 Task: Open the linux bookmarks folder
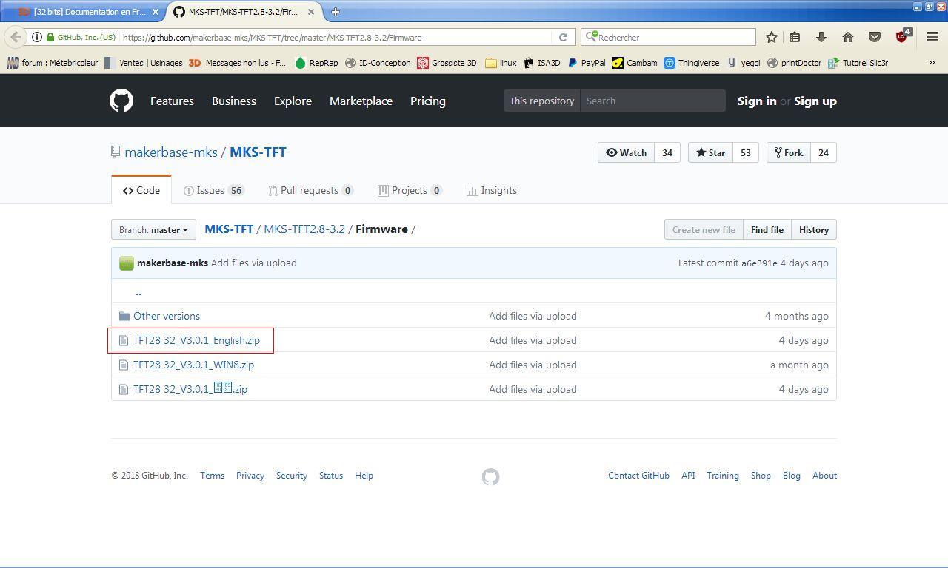point(501,63)
